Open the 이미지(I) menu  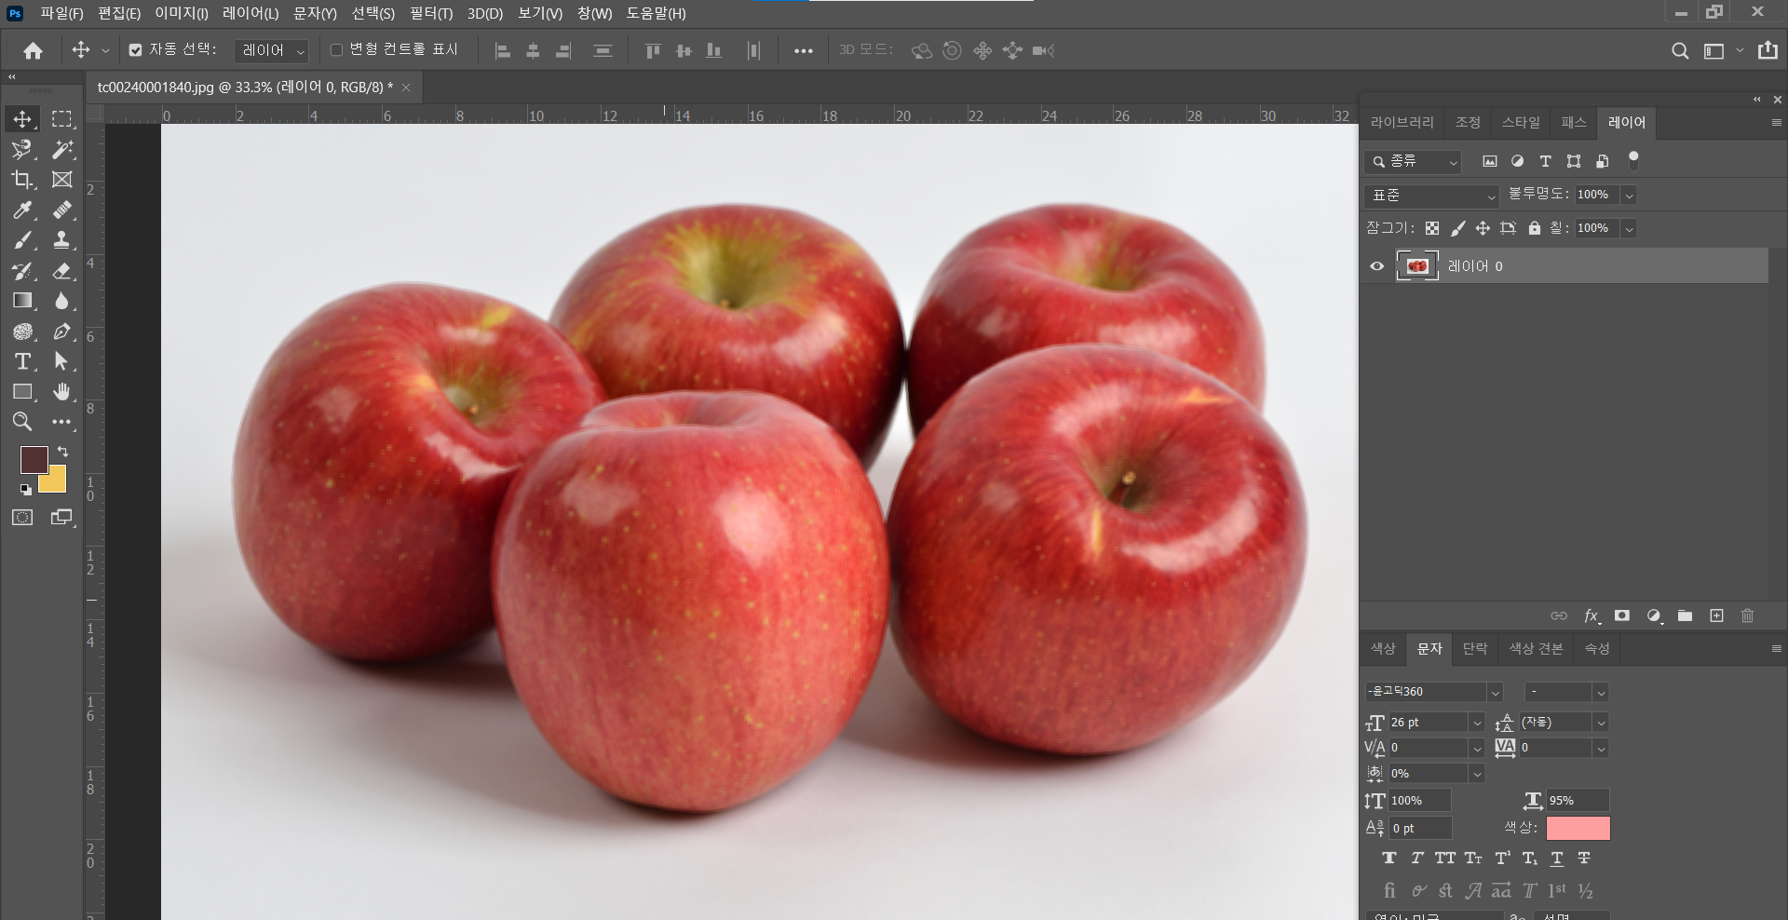pos(182,13)
